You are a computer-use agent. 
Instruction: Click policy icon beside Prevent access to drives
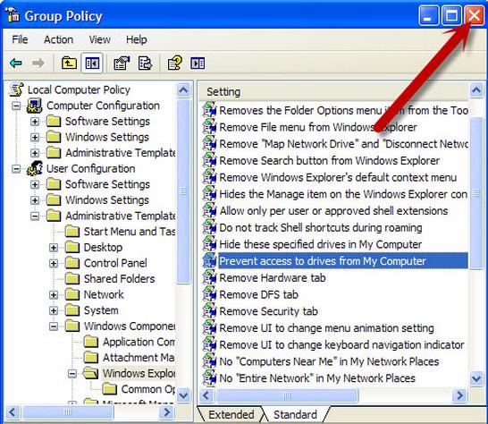[x=210, y=261]
